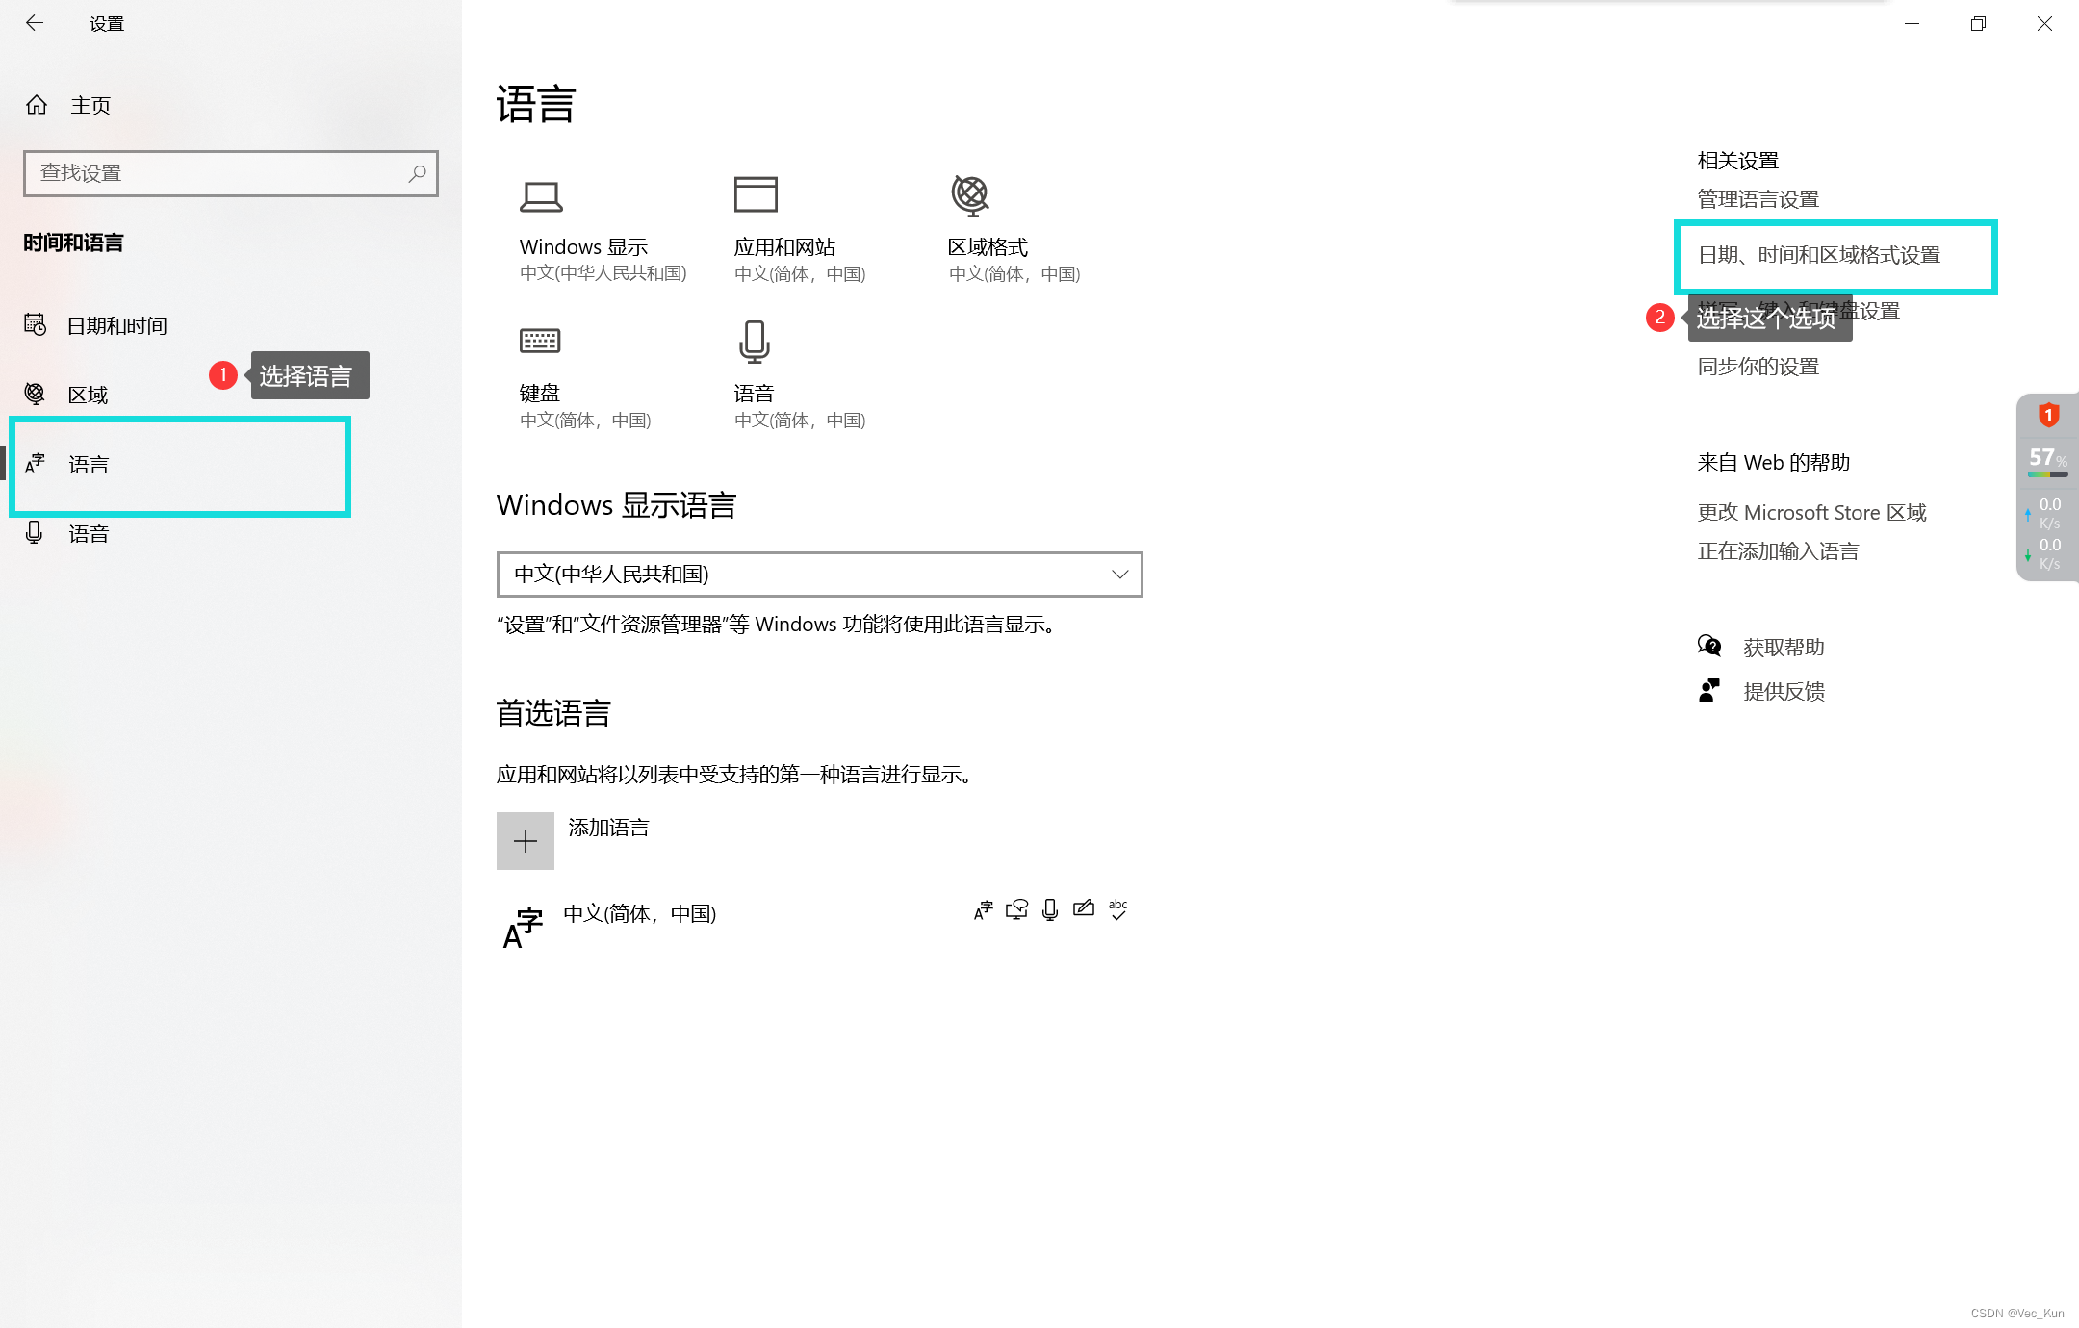Open 更改 Microsoft Store 区域 help link
The width and height of the screenshot is (2079, 1328).
(x=1811, y=513)
